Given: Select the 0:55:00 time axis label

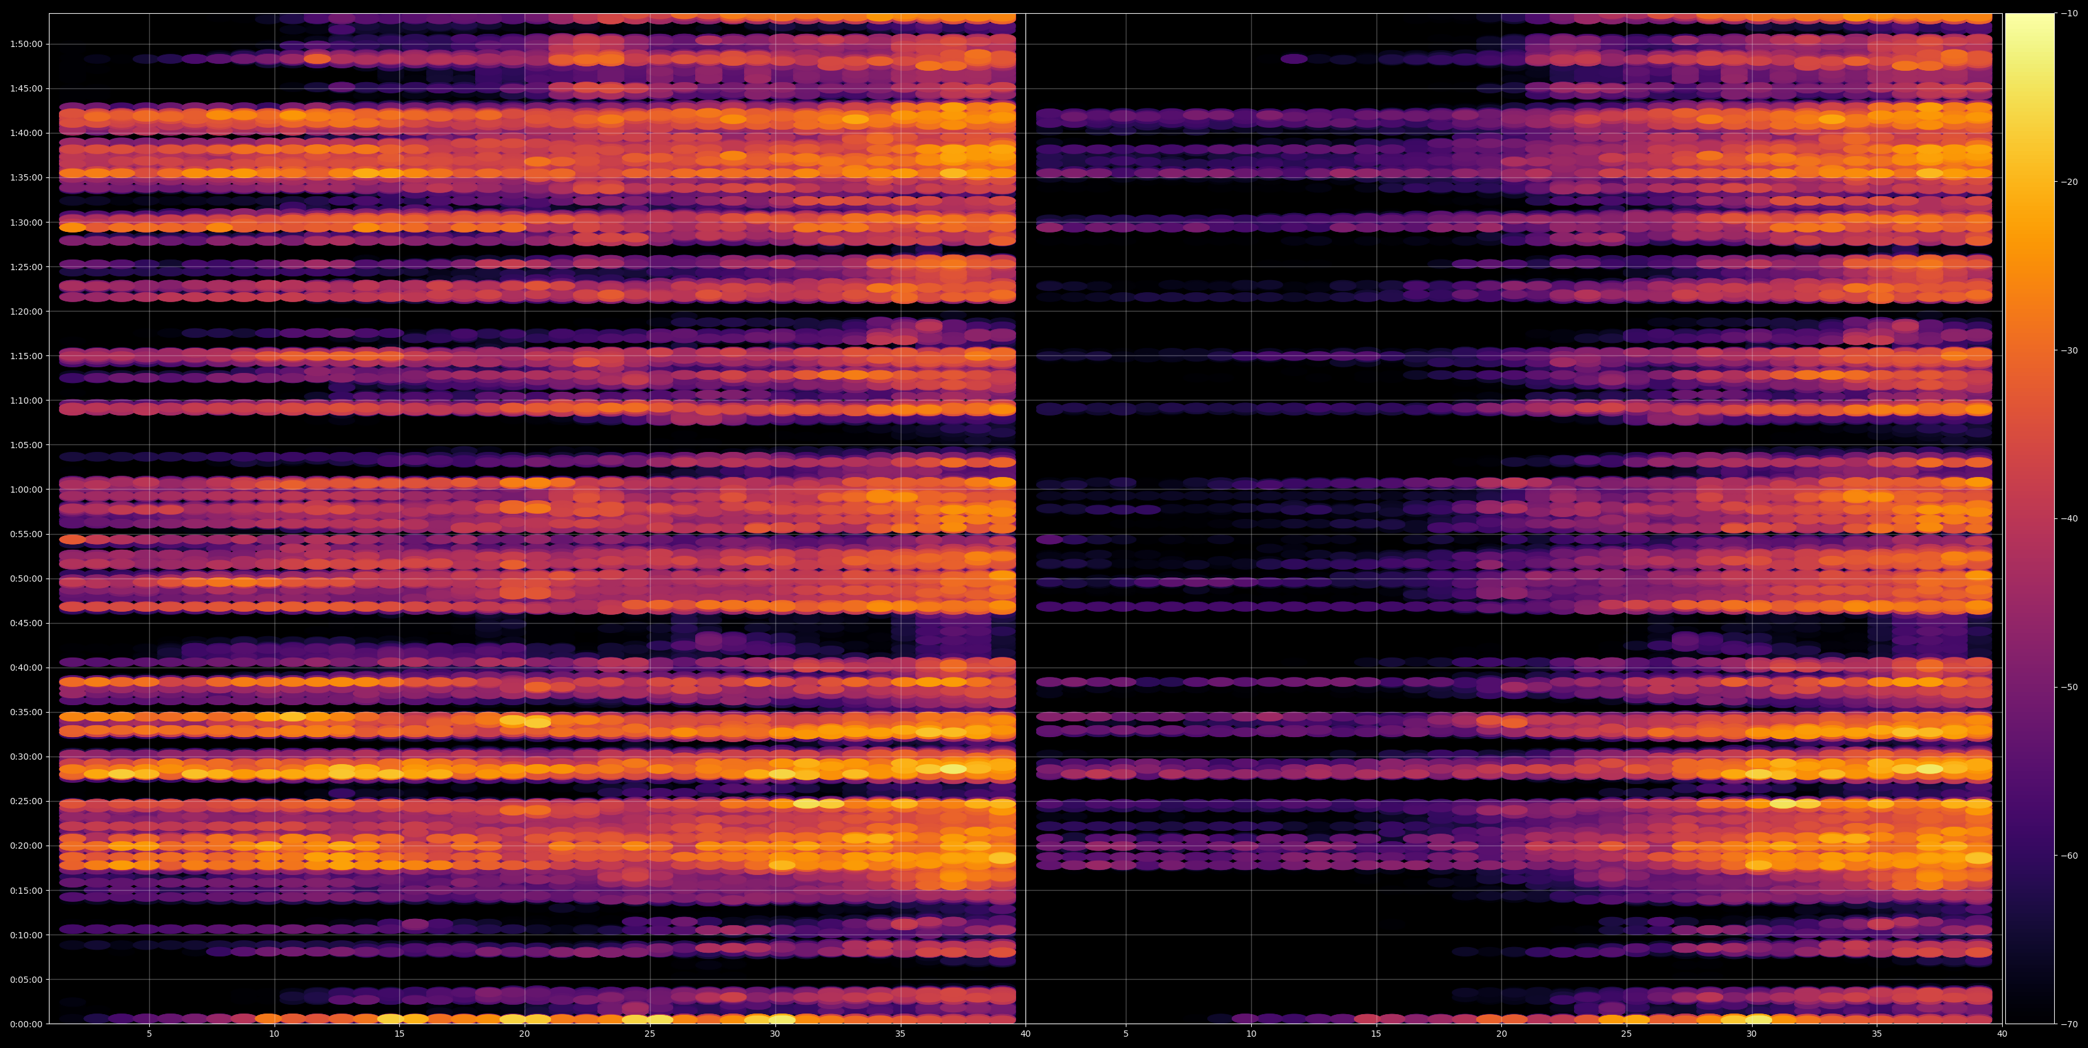Looking at the screenshot, I should pyautogui.click(x=26, y=533).
